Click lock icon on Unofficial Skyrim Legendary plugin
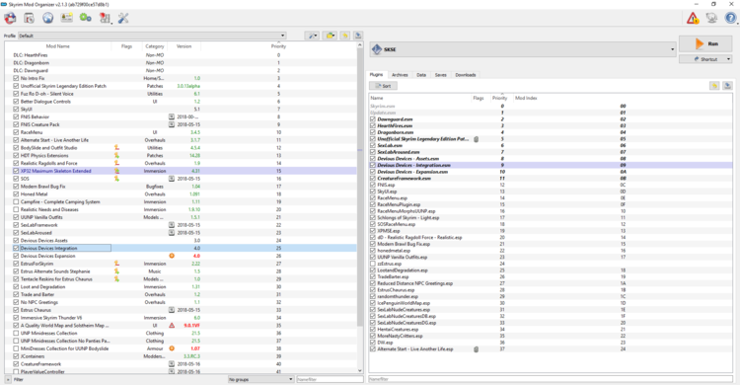The height and width of the screenshot is (385, 740). tap(477, 139)
